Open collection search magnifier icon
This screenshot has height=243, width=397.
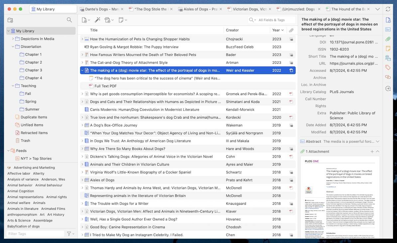[69, 20]
